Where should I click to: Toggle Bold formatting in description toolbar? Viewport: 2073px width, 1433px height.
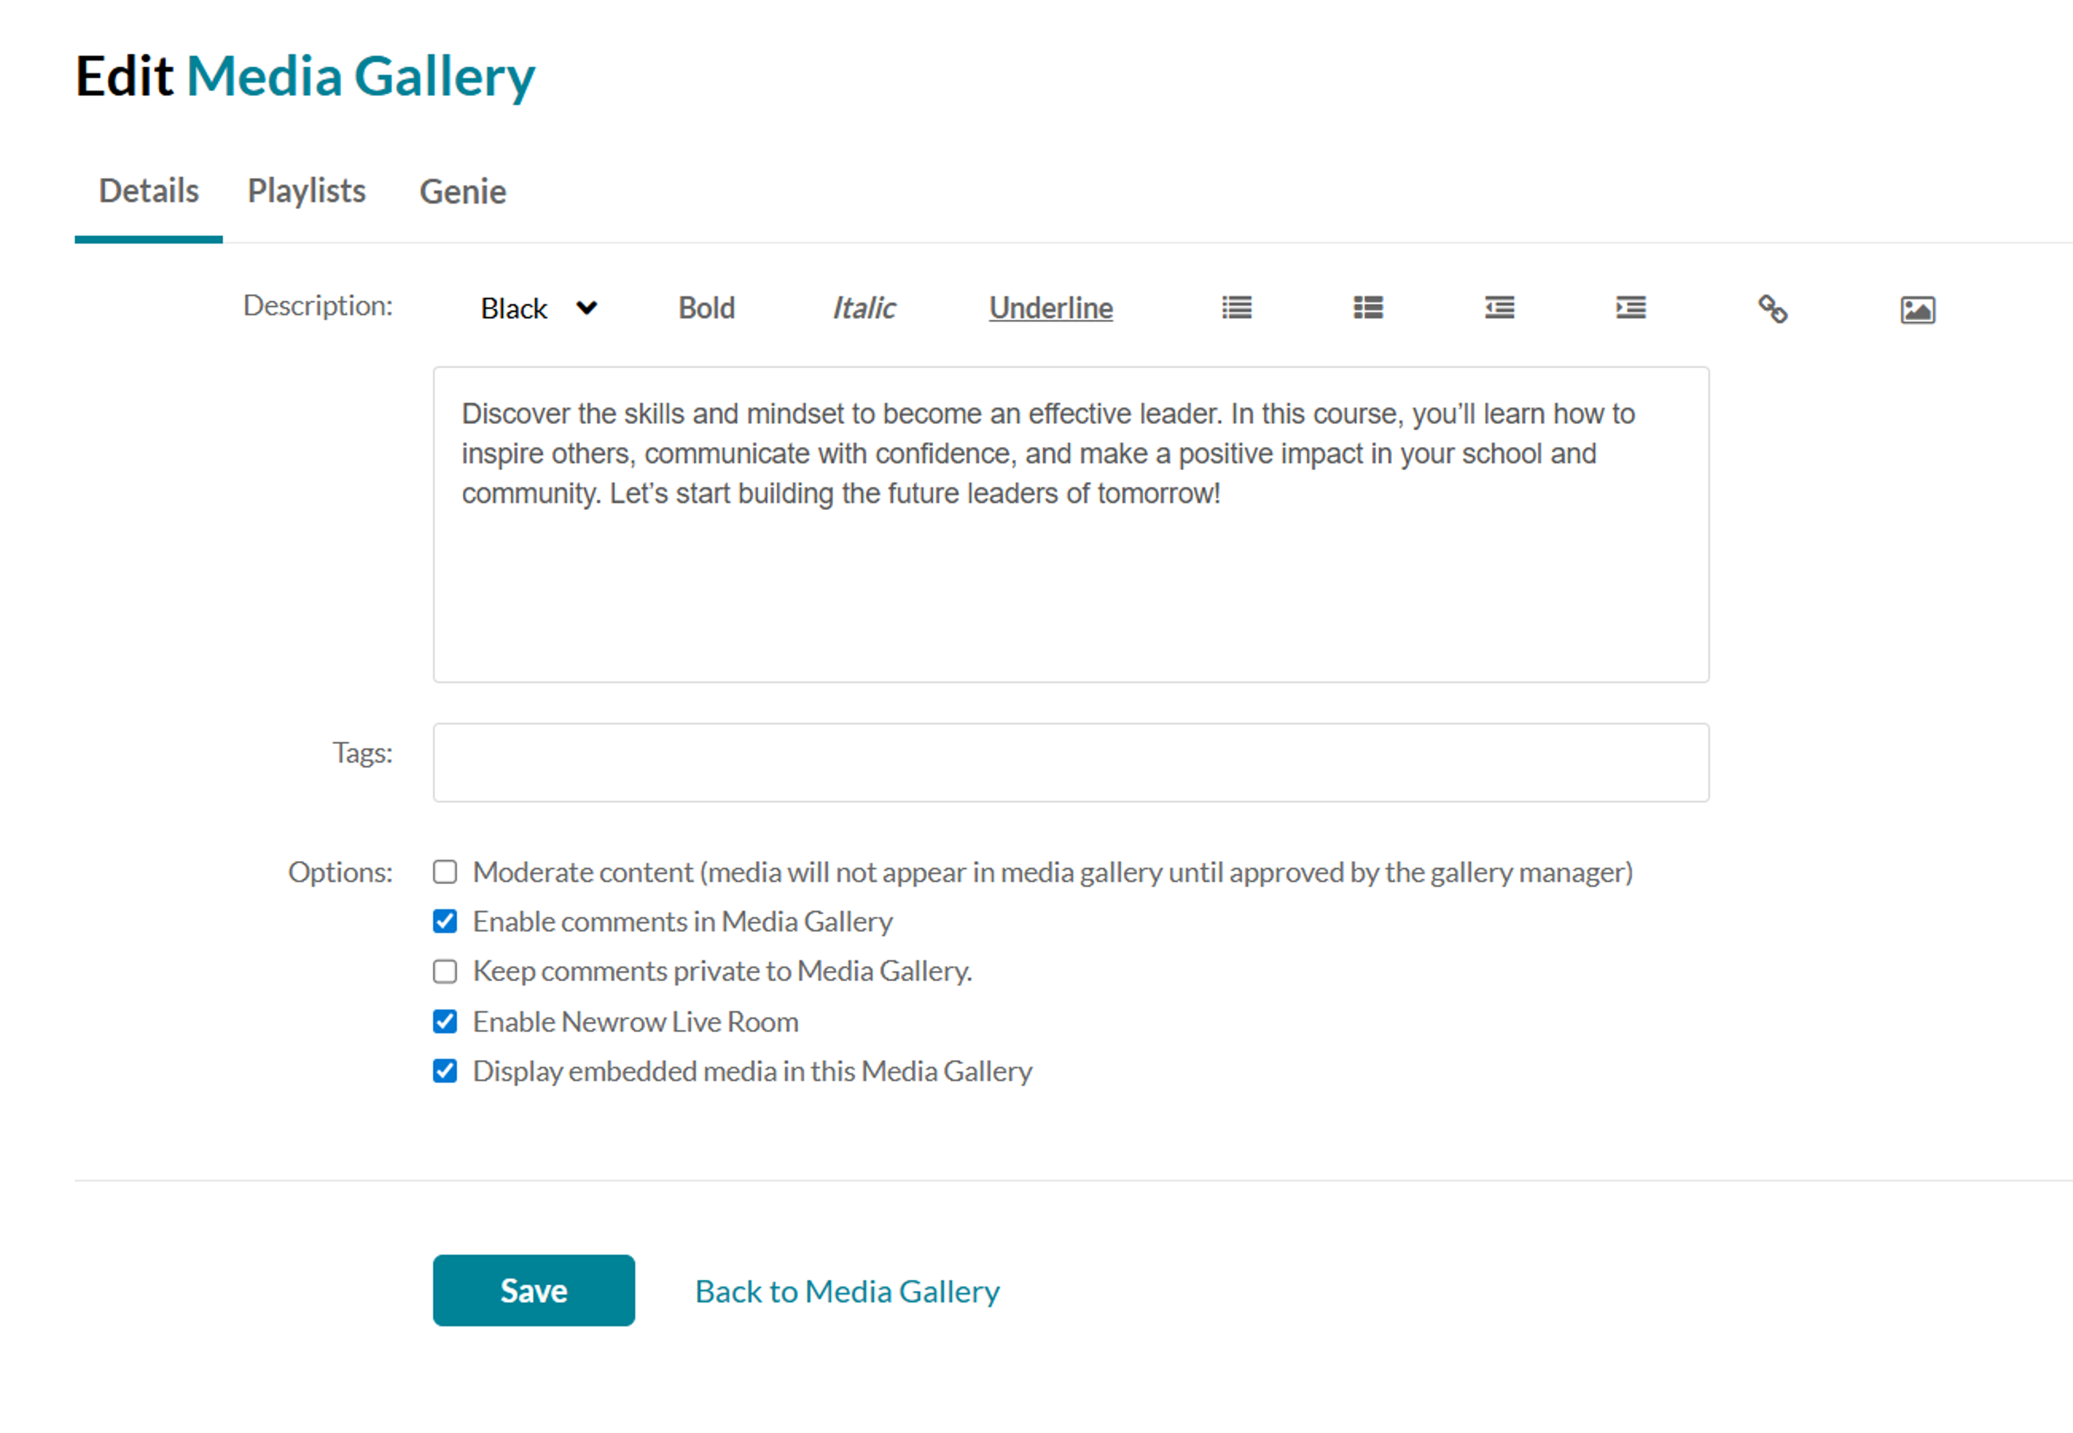pyautogui.click(x=706, y=308)
